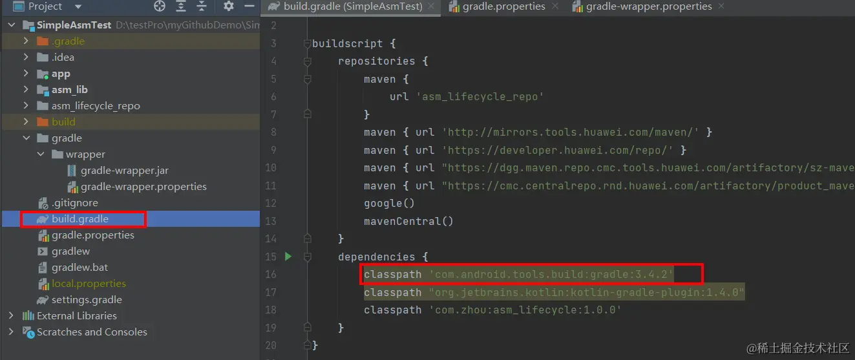Image resolution: width=855 pixels, height=360 pixels.
Task: Click the developer.huawei.com/repo maven url
Action: point(558,150)
